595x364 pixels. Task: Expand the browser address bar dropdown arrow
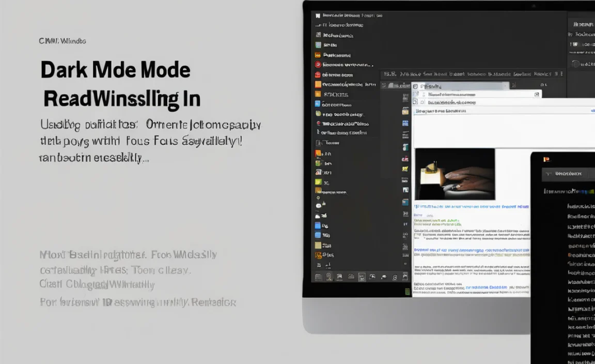coord(505,86)
